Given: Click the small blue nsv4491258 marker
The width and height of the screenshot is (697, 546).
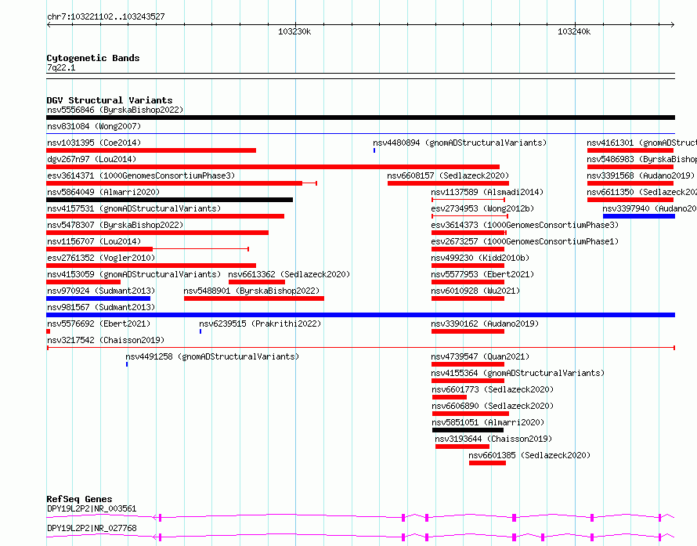Looking at the screenshot, I should (x=127, y=364).
